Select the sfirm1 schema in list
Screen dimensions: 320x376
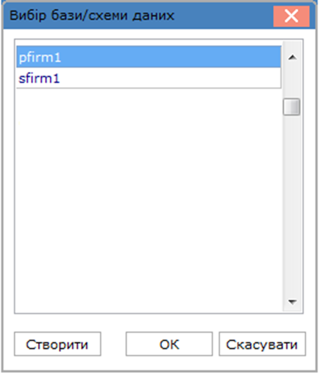click(x=149, y=78)
